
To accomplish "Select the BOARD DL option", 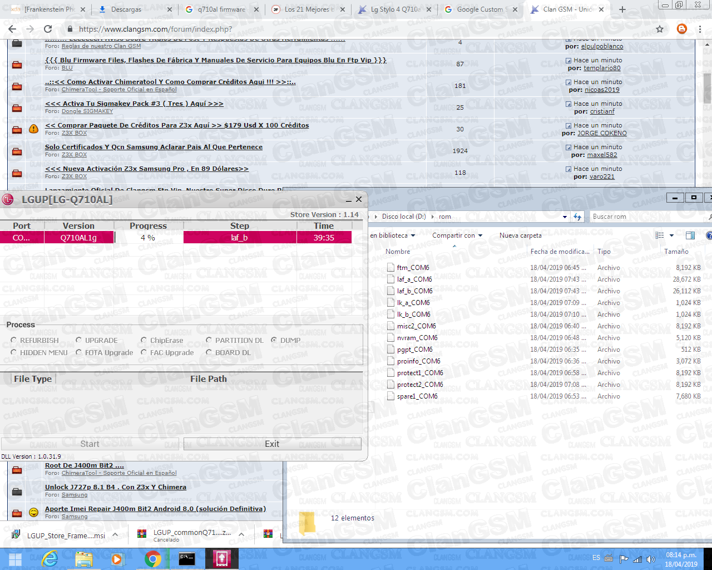I will (228, 352).
